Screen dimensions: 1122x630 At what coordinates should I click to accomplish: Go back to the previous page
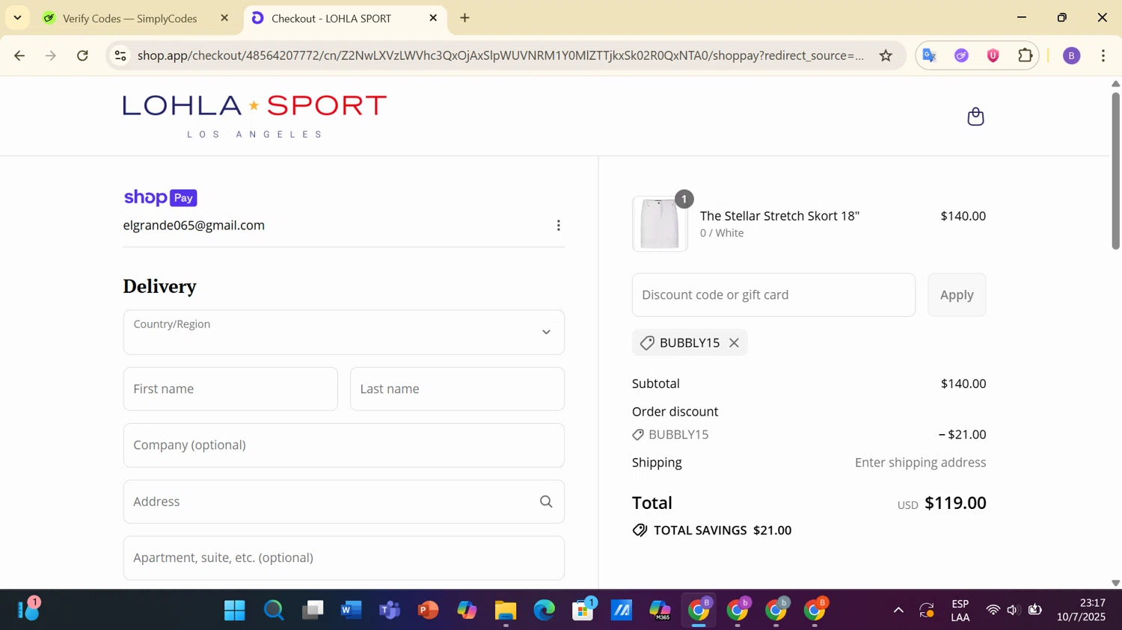tap(19, 56)
